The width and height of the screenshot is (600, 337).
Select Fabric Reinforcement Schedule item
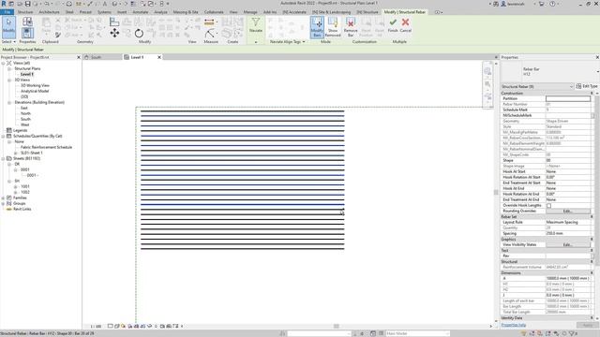coord(46,147)
